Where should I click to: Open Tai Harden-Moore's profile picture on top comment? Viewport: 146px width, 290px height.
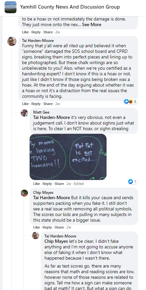pyautogui.click(x=12, y=41)
